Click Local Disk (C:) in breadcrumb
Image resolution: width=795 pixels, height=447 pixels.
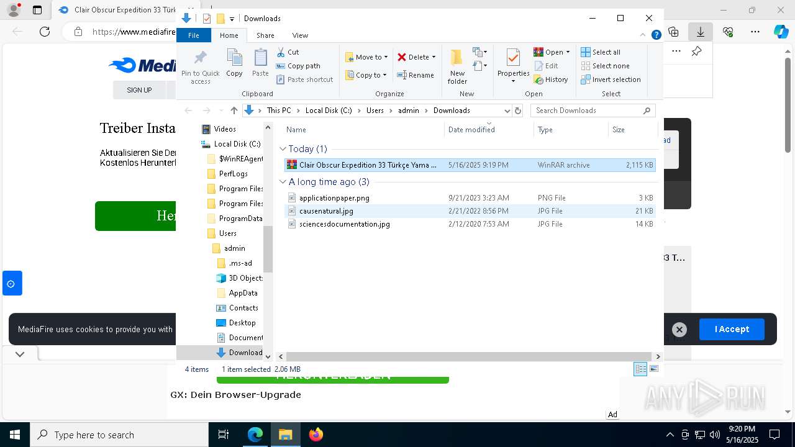click(329, 111)
